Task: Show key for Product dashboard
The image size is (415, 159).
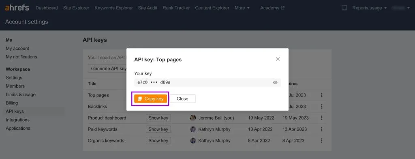Action: pyautogui.click(x=158, y=118)
